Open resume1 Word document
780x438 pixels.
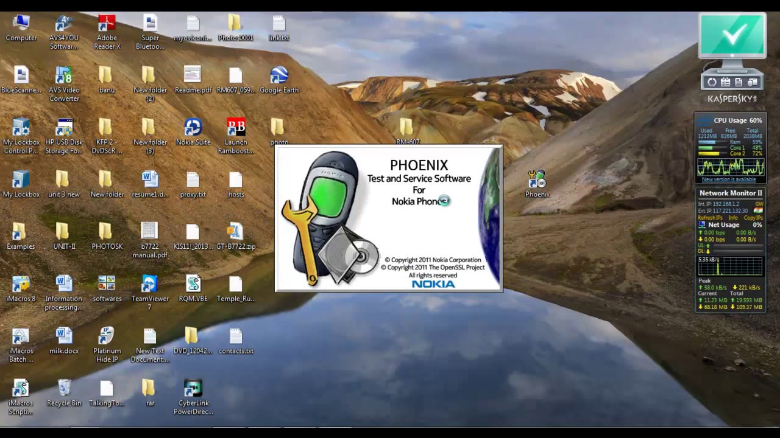(150, 185)
